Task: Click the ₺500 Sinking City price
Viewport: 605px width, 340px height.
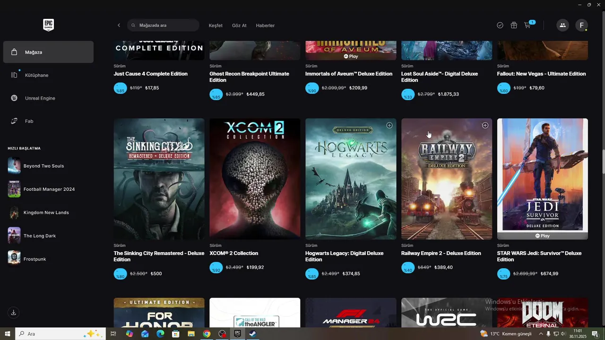Action: click(156, 274)
